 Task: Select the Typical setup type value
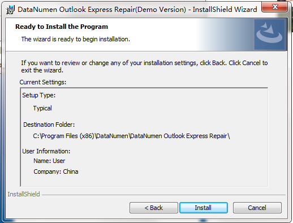pos(42,108)
